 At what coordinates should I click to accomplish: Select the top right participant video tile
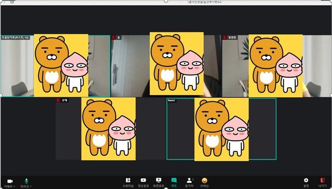tap(276, 66)
